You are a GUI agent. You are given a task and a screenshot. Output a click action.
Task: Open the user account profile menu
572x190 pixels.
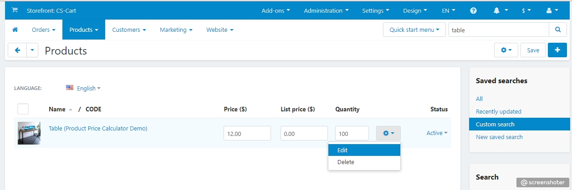[x=552, y=10]
